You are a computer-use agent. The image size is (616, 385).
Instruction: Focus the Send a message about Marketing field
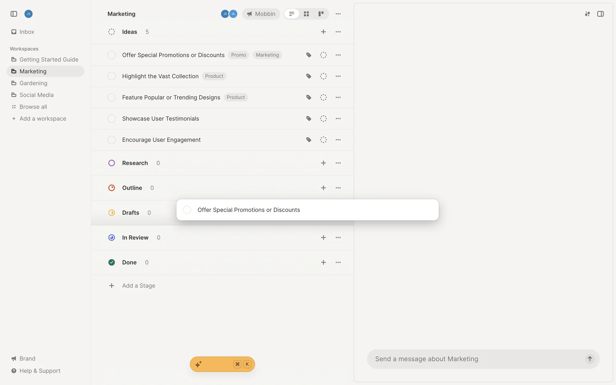tap(475, 359)
